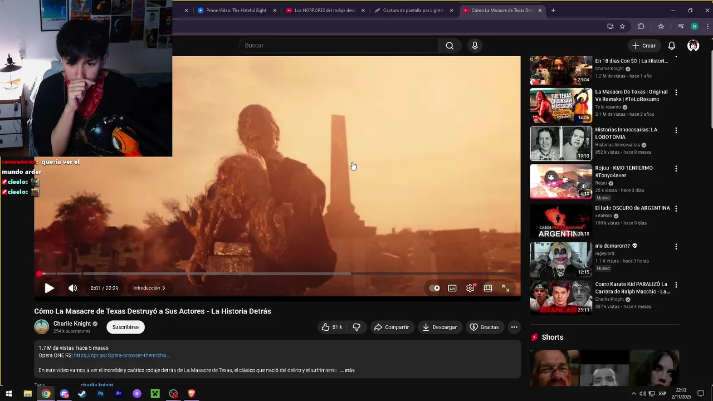Image resolution: width=713 pixels, height=401 pixels.
Task: Close the Captura de pantalla tab
Action: (x=452, y=11)
